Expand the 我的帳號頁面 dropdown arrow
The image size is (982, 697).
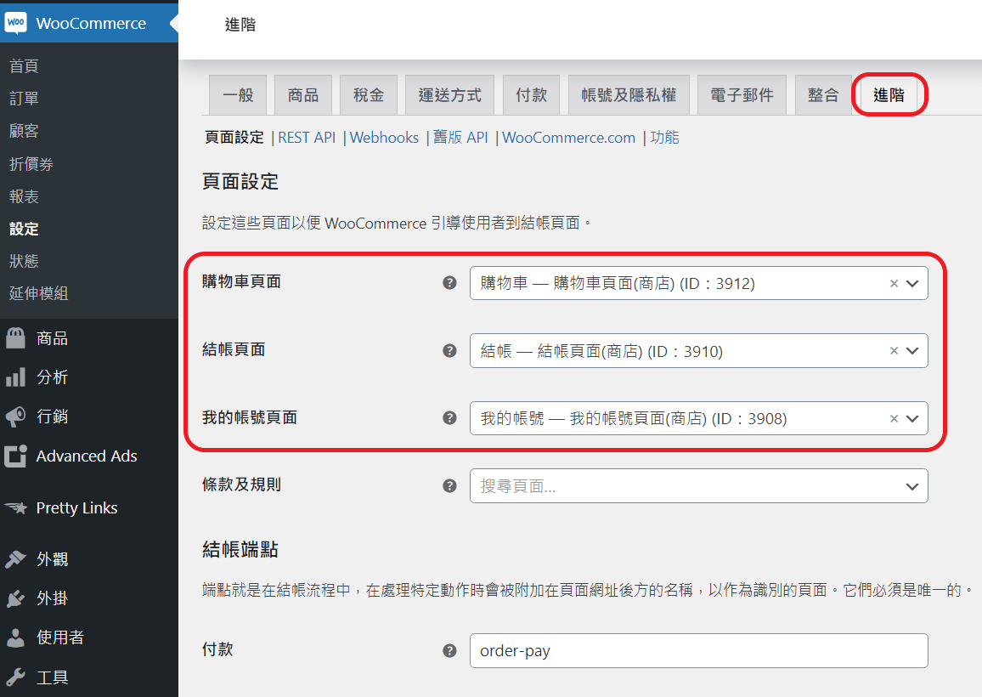[912, 419]
